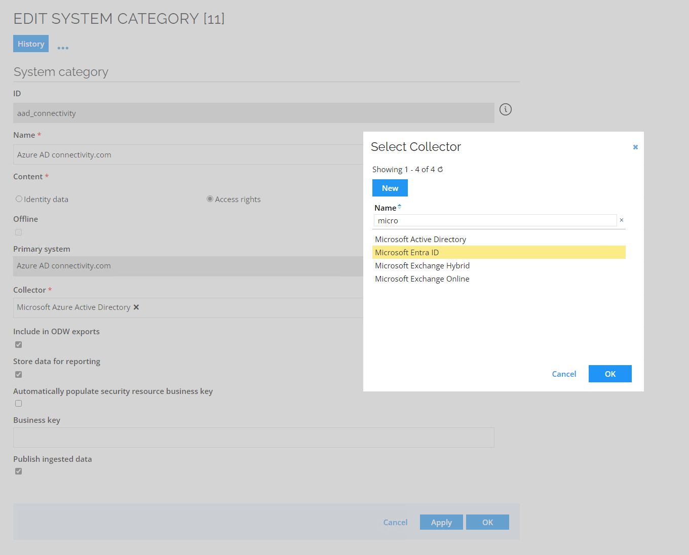Select Microsoft Entra ID collector

499,252
